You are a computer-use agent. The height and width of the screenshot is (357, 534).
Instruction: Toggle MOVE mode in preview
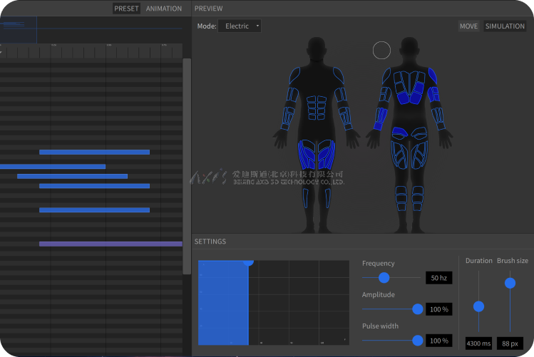point(468,26)
